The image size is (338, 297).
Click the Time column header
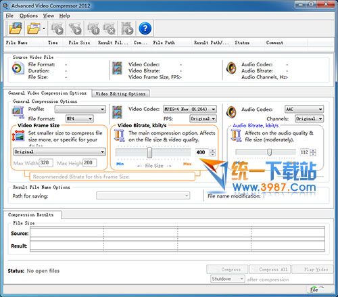coord(53,43)
